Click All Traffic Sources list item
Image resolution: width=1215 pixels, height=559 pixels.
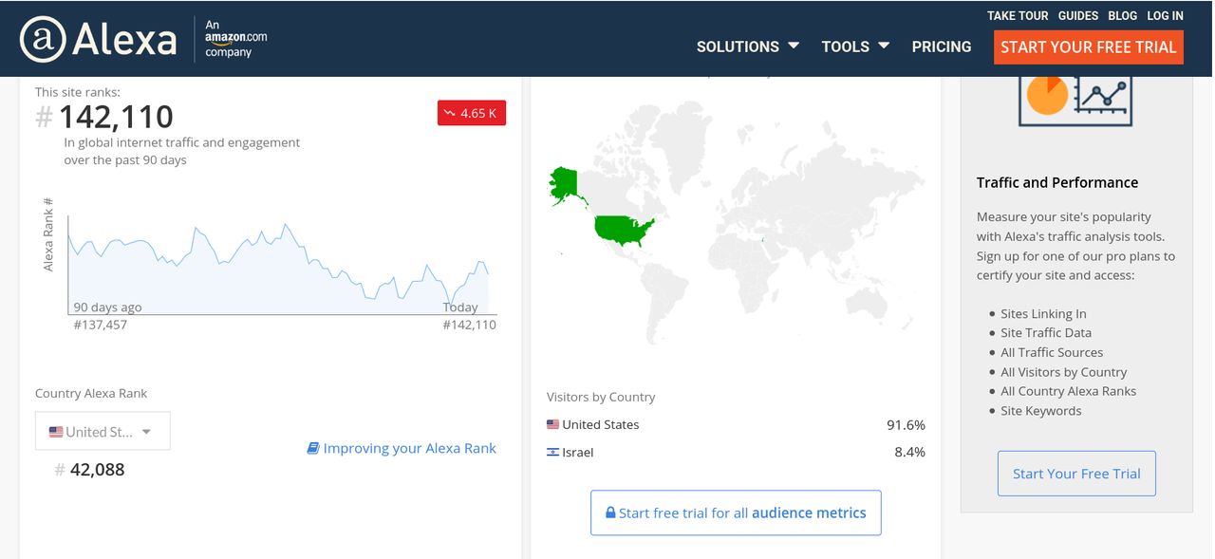(1052, 352)
